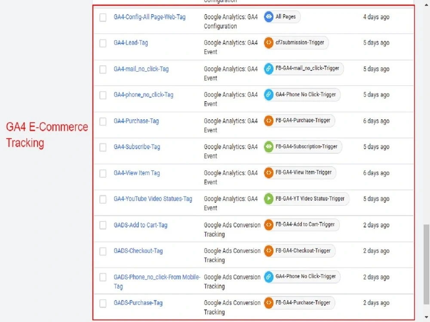Click the scrollbar down arrow
Screen dimensions: 430x322
pyautogui.click(x=427, y=317)
